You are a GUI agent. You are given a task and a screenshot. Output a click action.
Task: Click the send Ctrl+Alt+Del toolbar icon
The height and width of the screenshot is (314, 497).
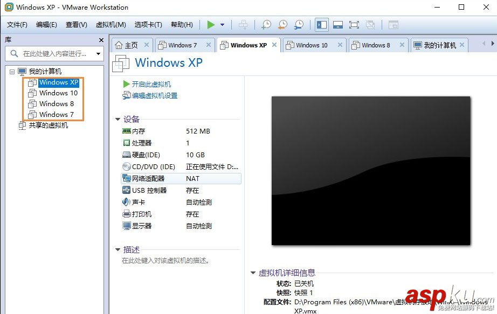(x=243, y=25)
